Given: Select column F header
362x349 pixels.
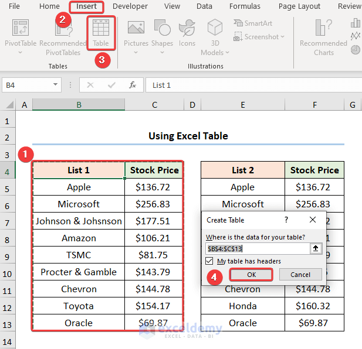Looking at the screenshot, I should point(314,105).
